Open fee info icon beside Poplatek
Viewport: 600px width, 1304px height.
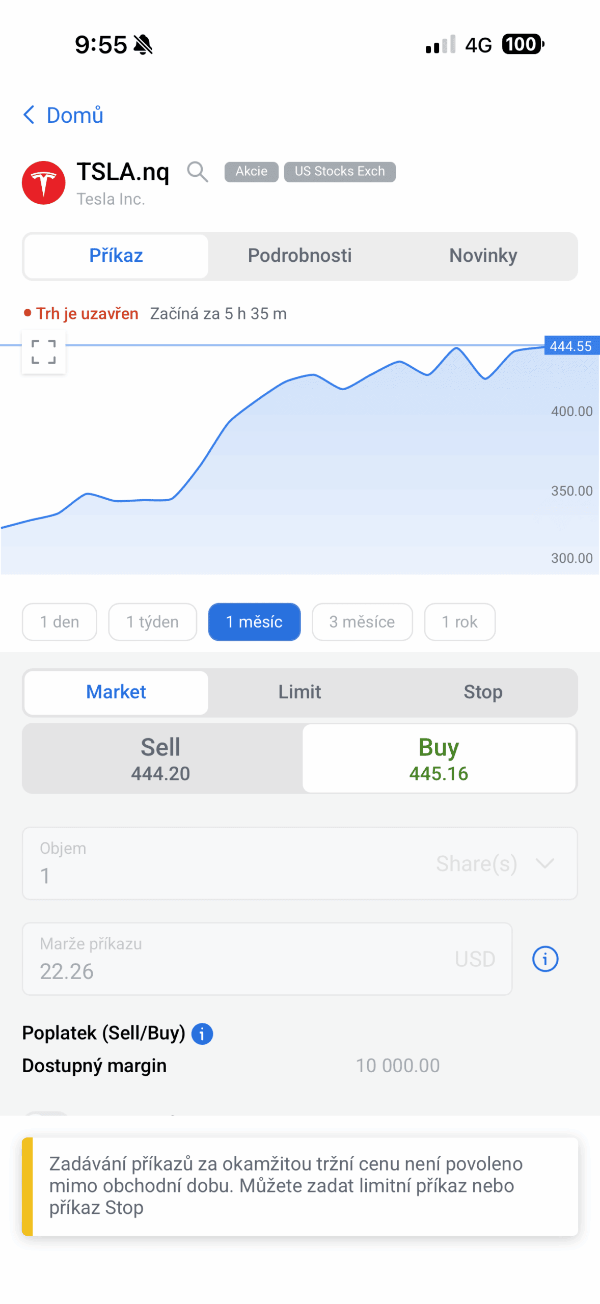coord(202,1034)
